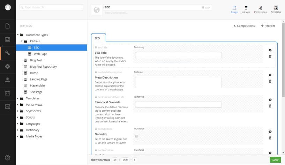Viewport: 285px width, 165px height.
Task: Open the Content section in sidebar
Action: (8, 26)
